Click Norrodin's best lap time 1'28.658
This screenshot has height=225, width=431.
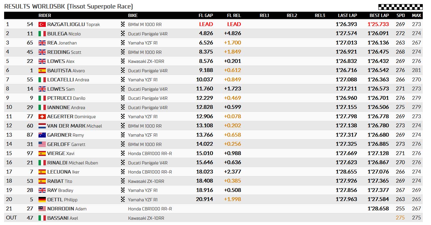[x=378, y=209]
